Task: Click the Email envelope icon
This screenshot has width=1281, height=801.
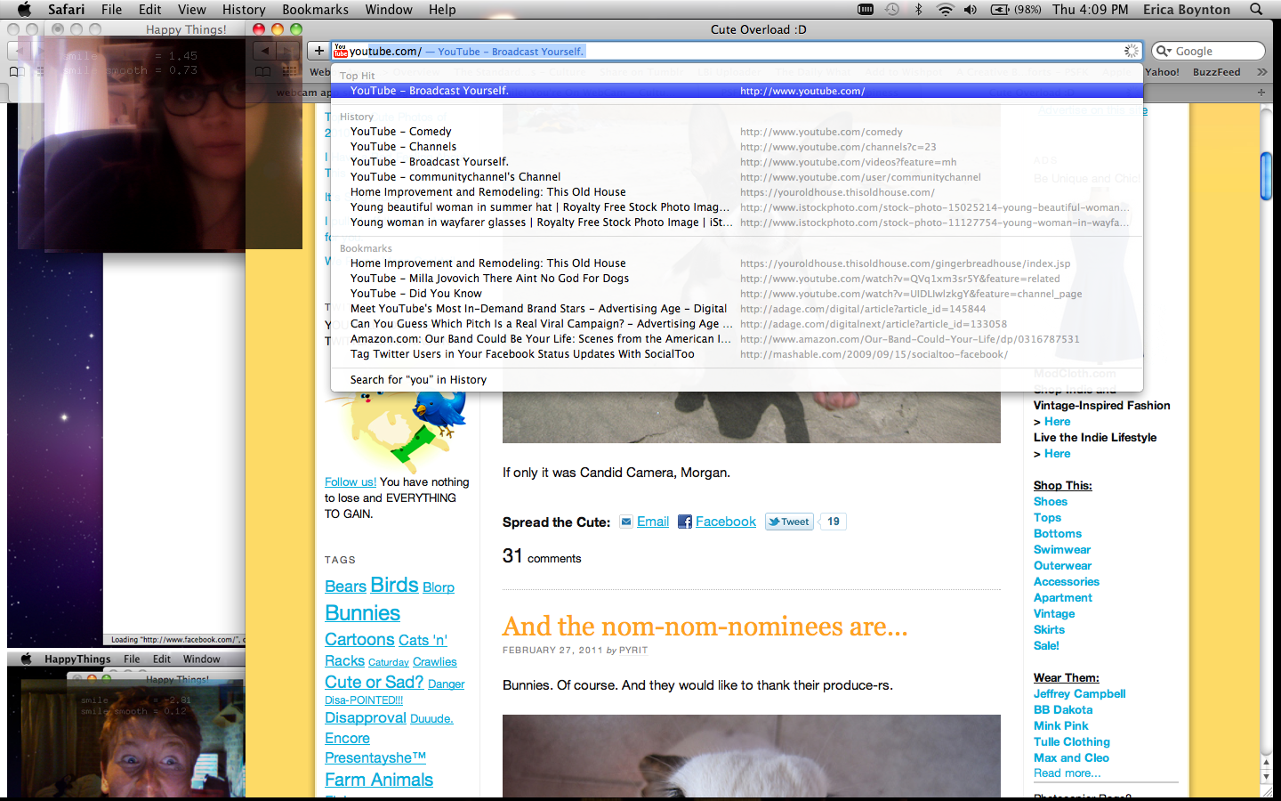Action: [x=626, y=522]
